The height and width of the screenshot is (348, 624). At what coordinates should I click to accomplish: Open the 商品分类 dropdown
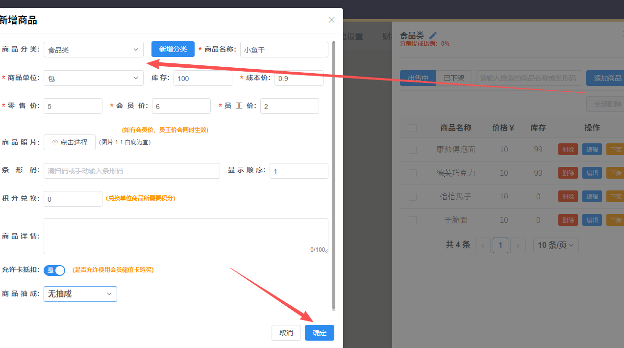(x=93, y=49)
